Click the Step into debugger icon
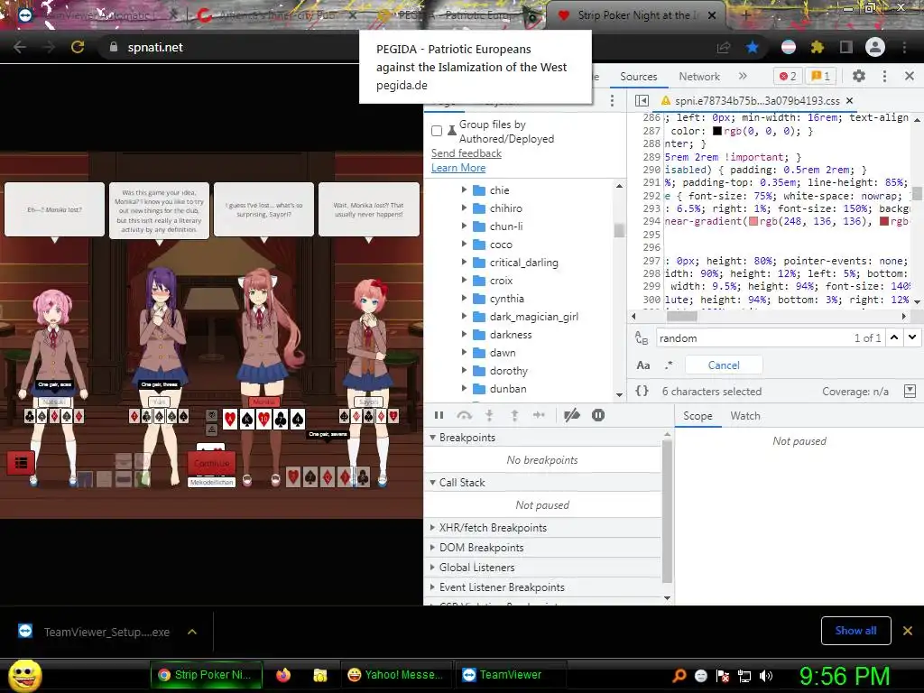 coord(489,415)
